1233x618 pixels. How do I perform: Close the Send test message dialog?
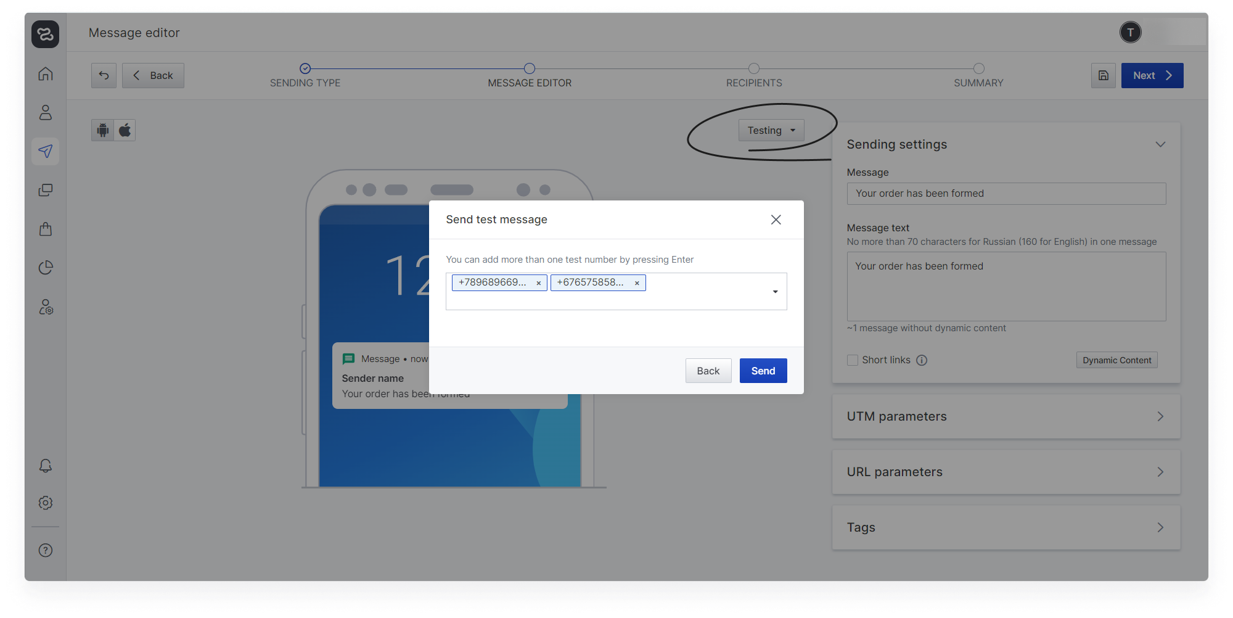pos(776,220)
